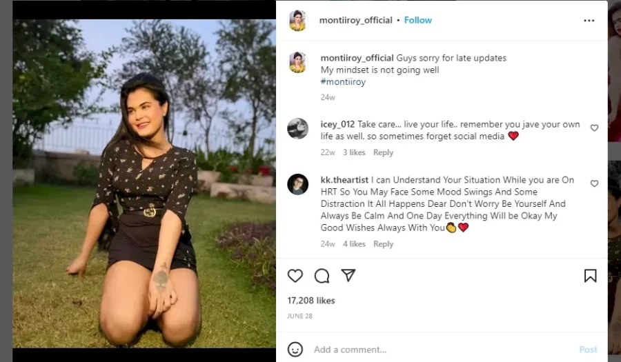Open icey_012's profile avatar

pos(298,128)
